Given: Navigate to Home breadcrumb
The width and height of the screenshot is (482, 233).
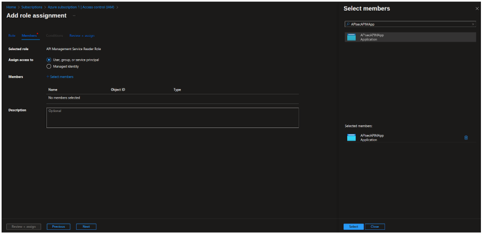Looking at the screenshot, I should tap(11, 7).
